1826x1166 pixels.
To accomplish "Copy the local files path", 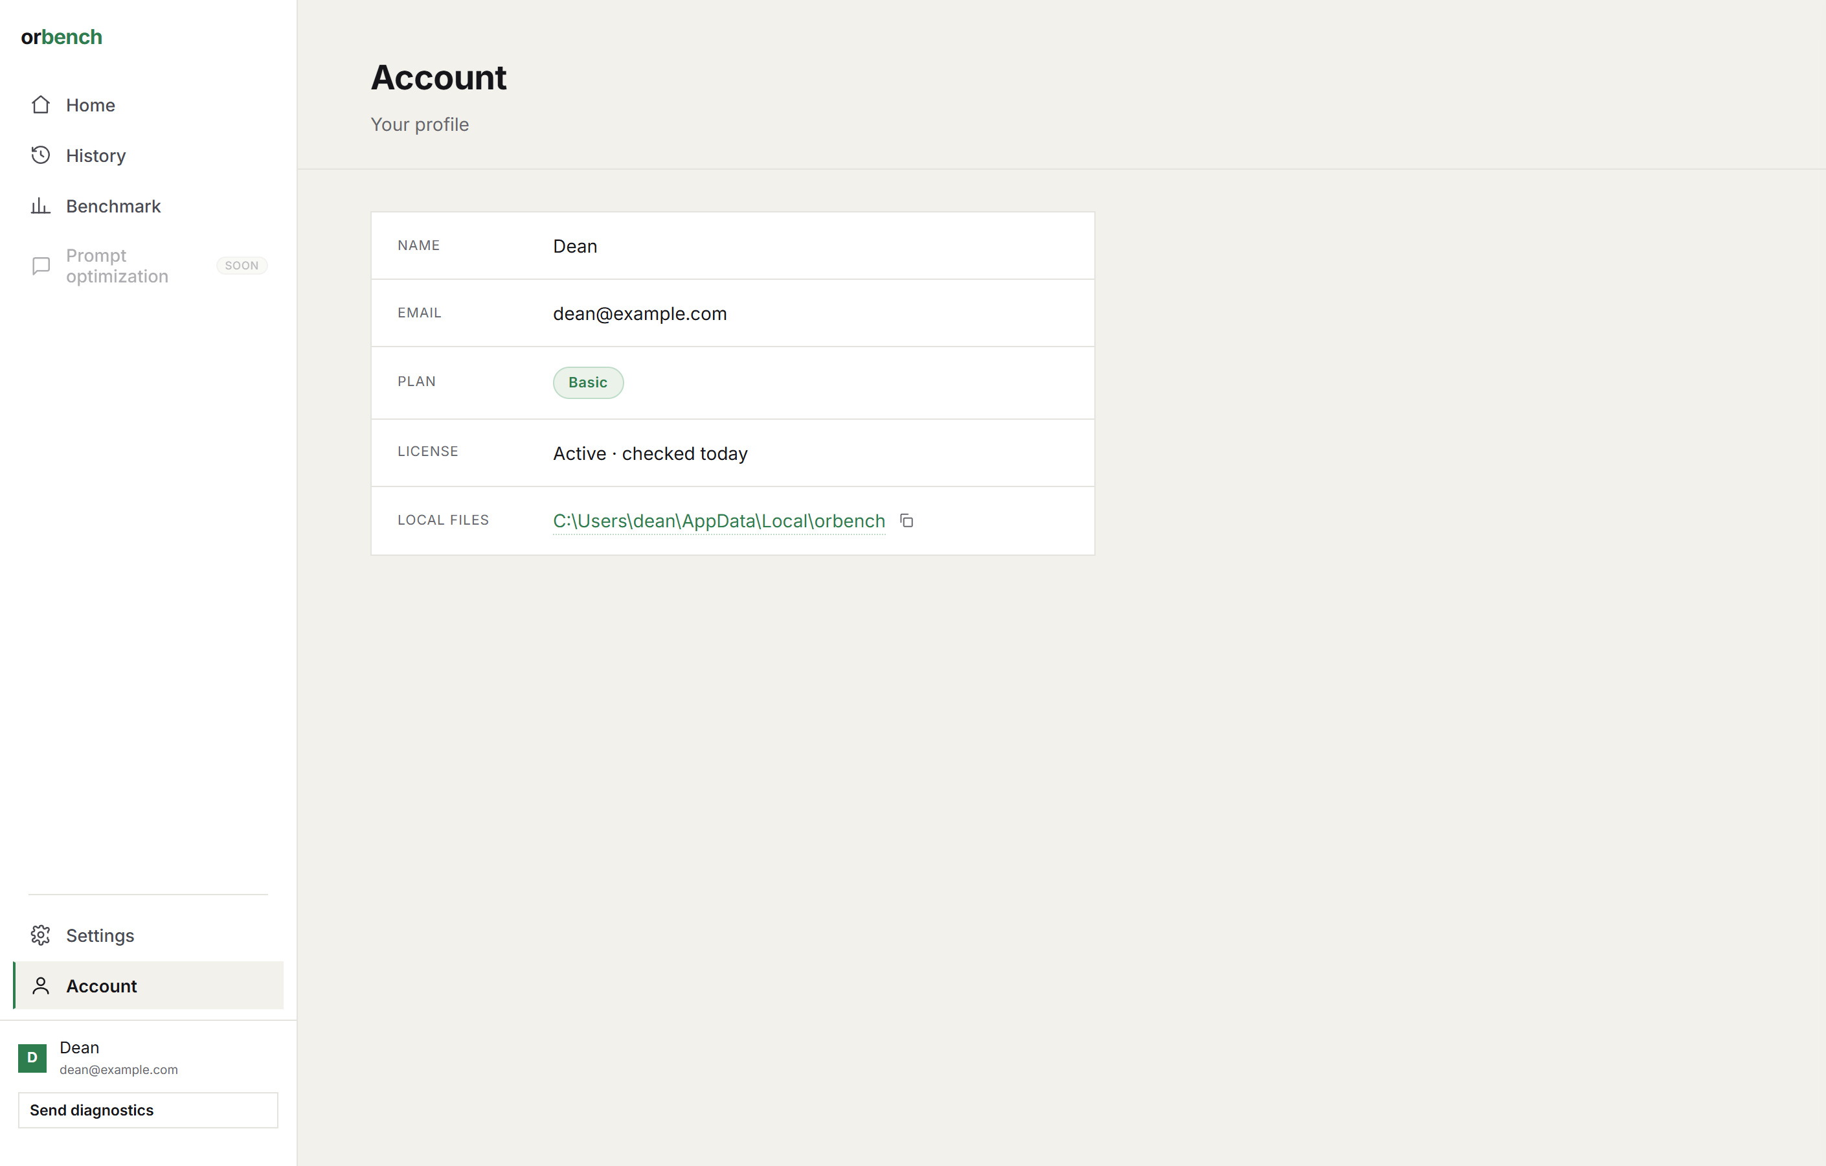I will click(906, 520).
